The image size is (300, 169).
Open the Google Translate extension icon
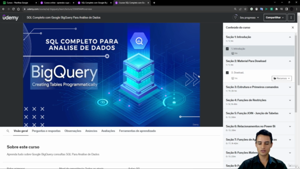[262, 9]
